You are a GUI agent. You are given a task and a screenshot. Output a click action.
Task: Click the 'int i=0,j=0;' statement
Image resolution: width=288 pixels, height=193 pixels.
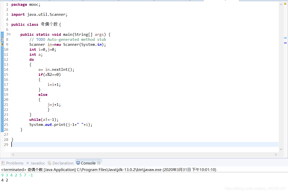pyautogui.click(x=43, y=50)
